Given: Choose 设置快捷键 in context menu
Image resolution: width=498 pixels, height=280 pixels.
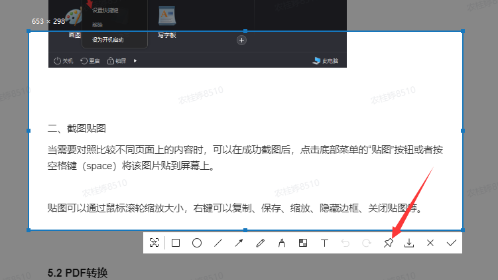Looking at the screenshot, I should point(105,10).
